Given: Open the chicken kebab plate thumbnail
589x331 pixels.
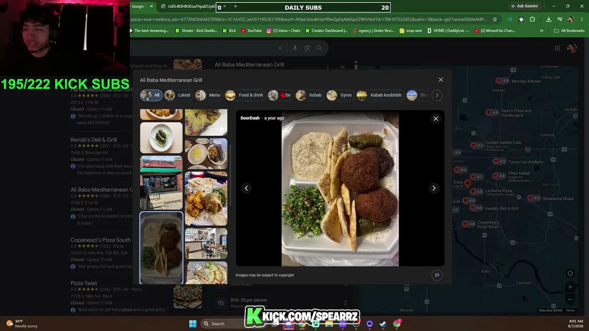Looking at the screenshot, I should tap(206, 199).
